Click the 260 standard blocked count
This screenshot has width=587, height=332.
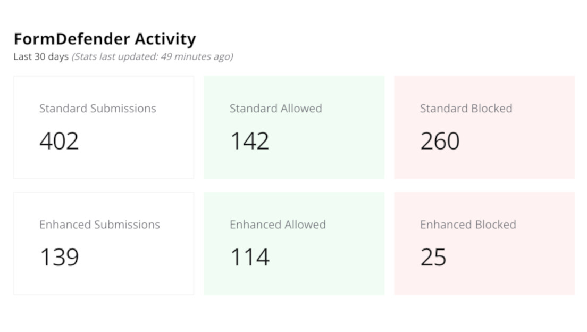click(440, 141)
